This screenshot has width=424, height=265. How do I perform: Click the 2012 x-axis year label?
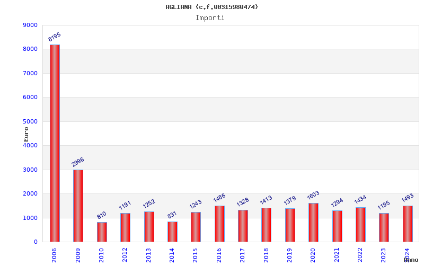click(125, 255)
